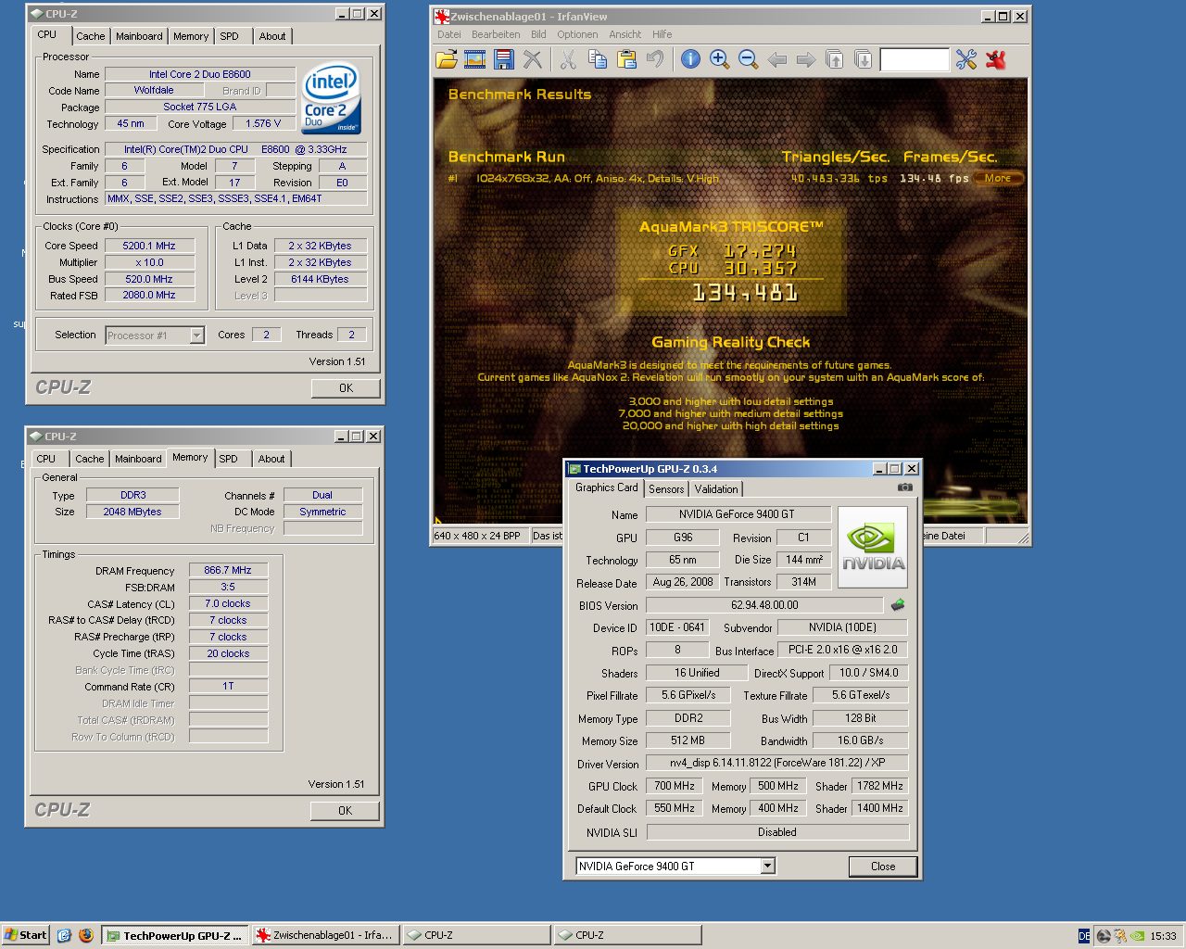Click the NVIDIA tray icon in system tray
The image size is (1186, 949).
coord(1137,936)
